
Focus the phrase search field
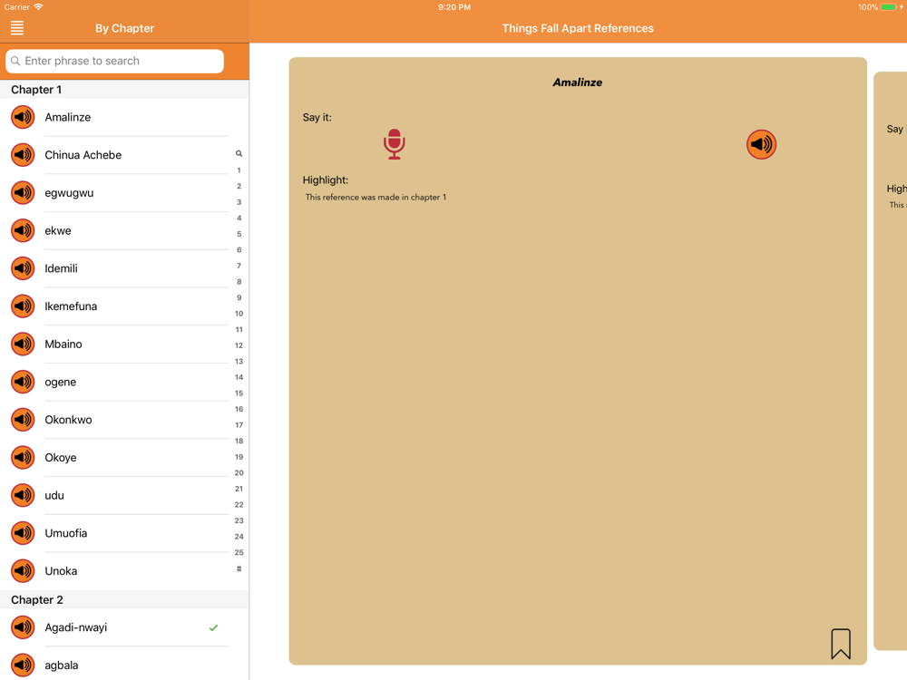(114, 61)
